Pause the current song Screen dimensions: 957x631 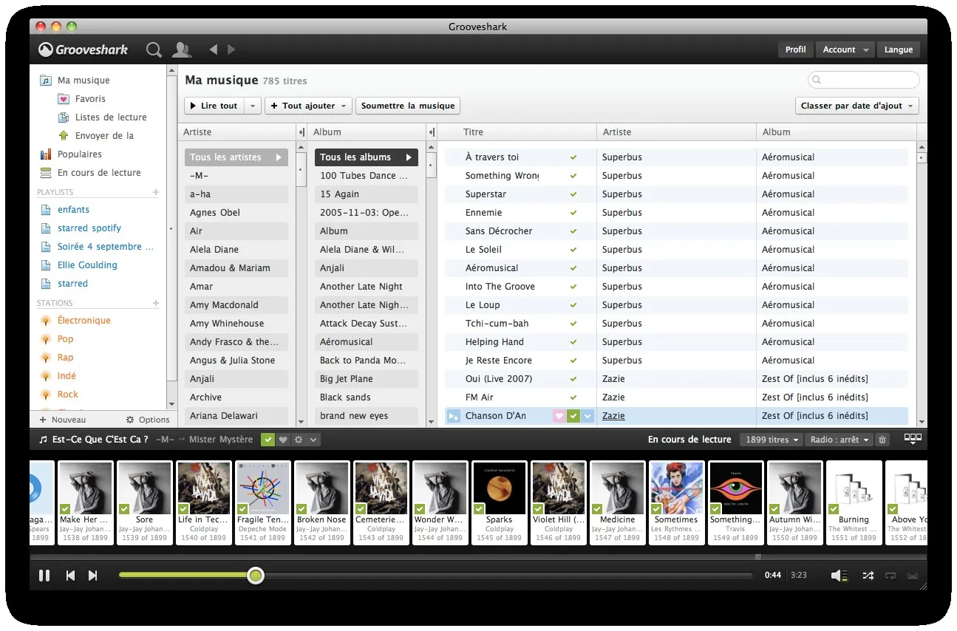[44, 576]
